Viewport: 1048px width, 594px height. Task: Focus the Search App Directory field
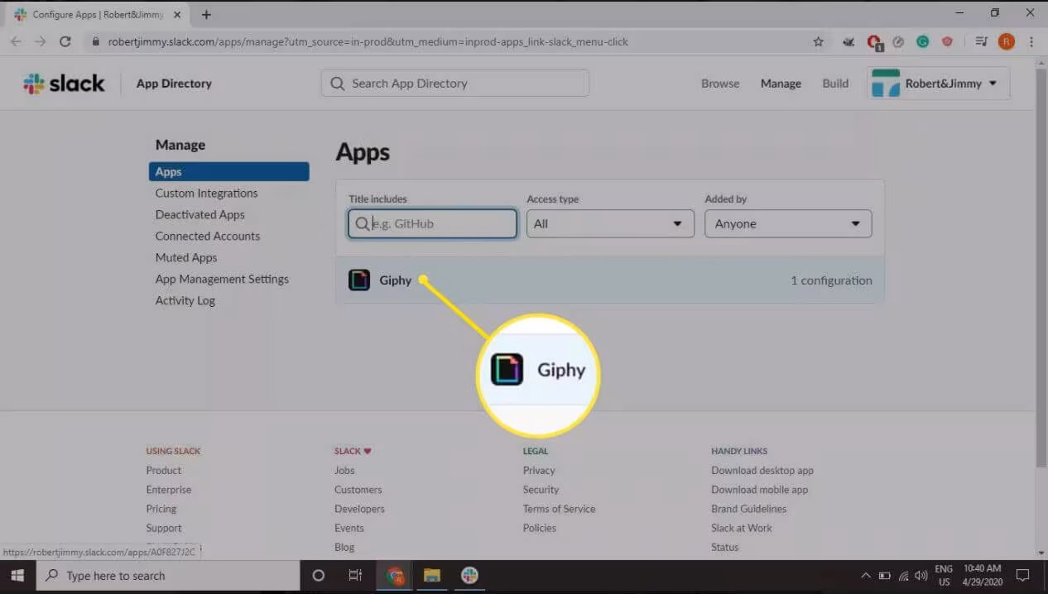coord(455,84)
